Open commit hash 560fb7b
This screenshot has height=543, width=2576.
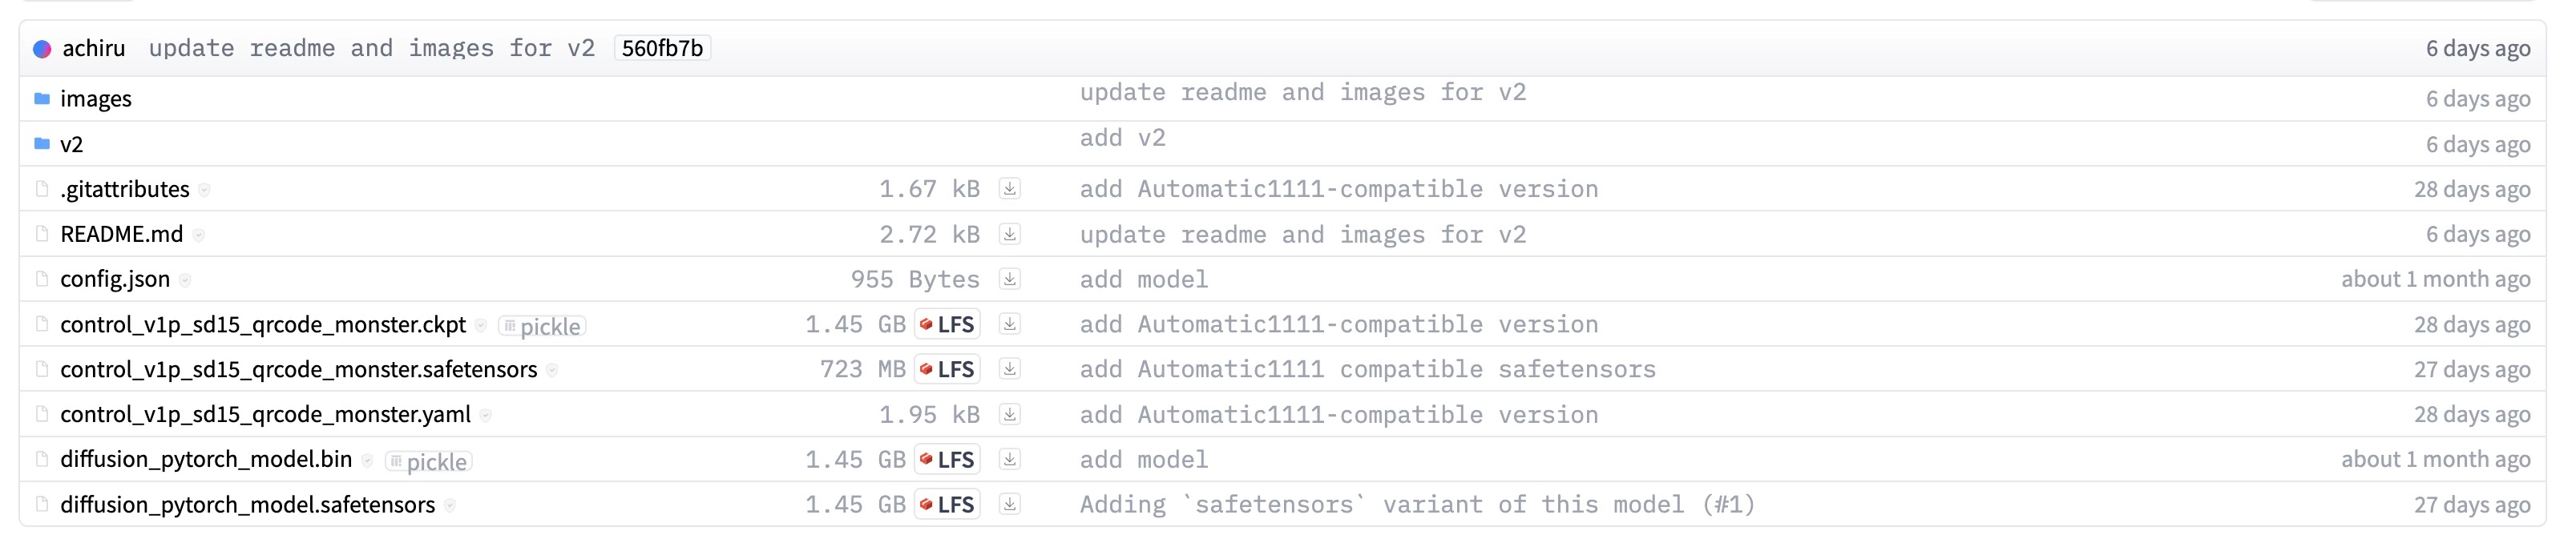click(x=662, y=49)
